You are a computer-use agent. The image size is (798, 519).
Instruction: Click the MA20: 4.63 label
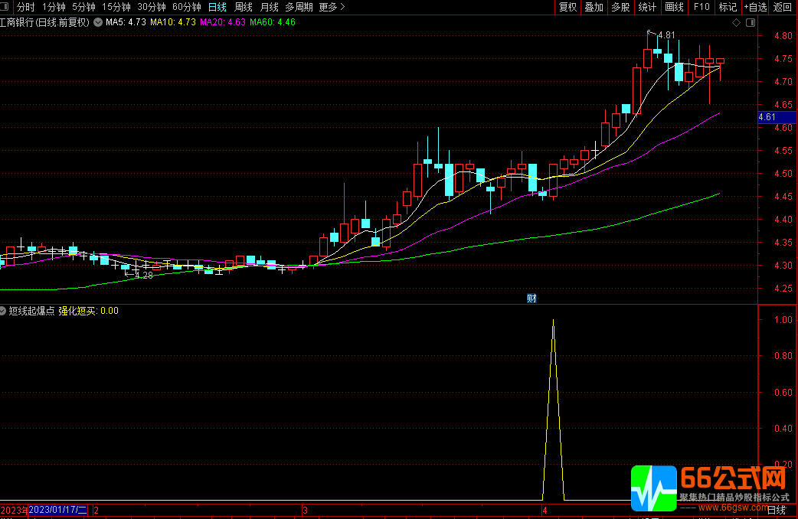point(223,22)
